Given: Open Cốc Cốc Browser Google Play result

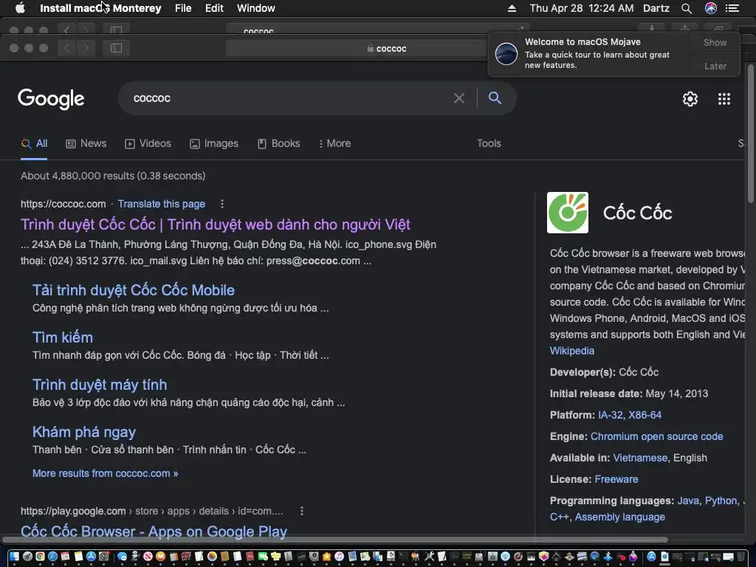Looking at the screenshot, I should (154, 532).
